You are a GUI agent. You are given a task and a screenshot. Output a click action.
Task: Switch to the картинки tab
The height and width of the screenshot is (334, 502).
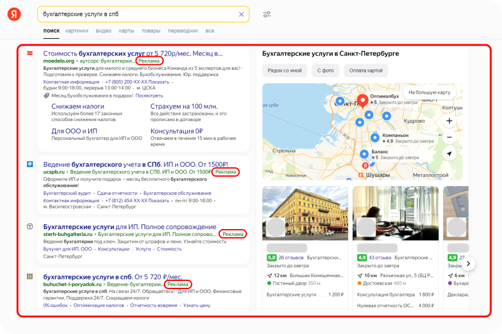coord(77,31)
